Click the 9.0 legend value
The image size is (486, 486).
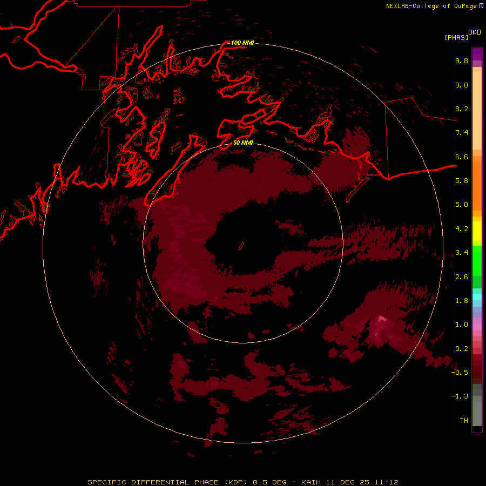(462, 85)
